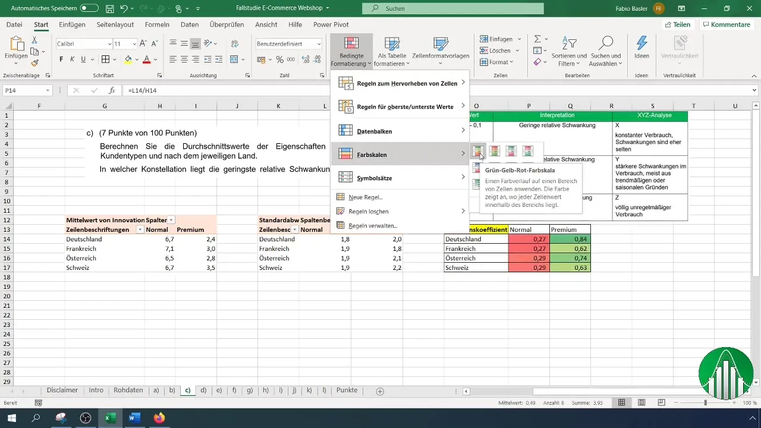Click the decrease decimal icon
Image resolution: width=761 pixels, height=428 pixels.
(x=317, y=59)
